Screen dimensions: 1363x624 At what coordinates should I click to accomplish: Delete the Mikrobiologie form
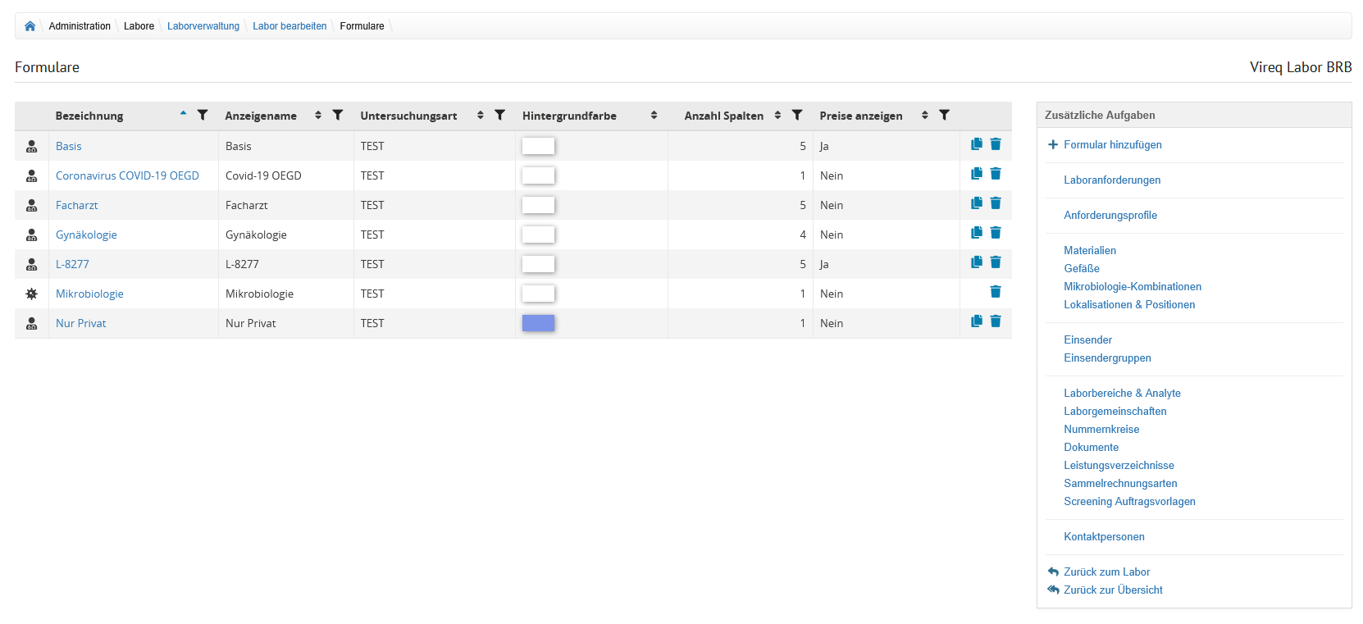click(995, 292)
